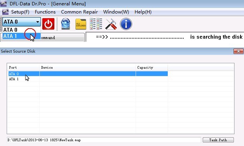This screenshot has height=146, width=244.
Task: Click the task path input field
Action: tap(104, 140)
